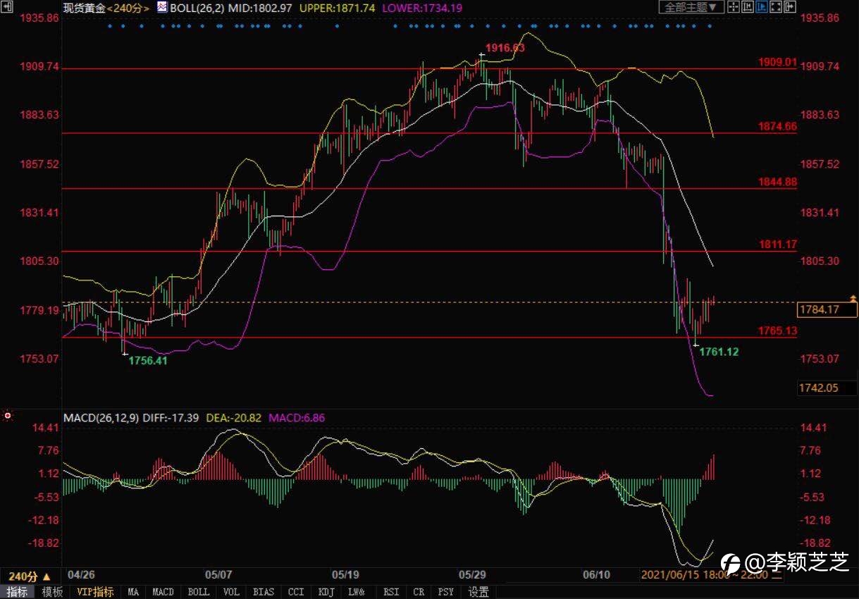Screen dimensions: 859x599
Task: Click the 1761.12 low price marker
Action: 719,352
